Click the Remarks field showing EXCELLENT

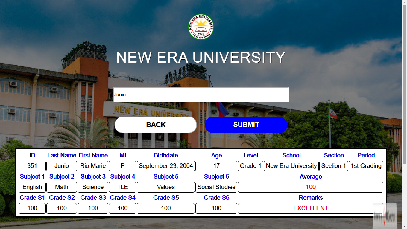pyautogui.click(x=311, y=208)
